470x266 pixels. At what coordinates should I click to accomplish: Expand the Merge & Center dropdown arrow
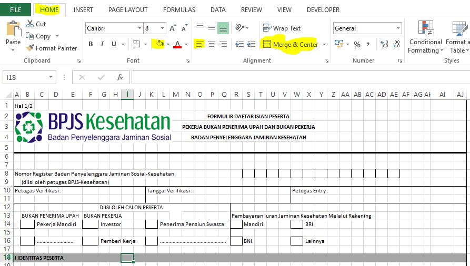[x=324, y=44]
